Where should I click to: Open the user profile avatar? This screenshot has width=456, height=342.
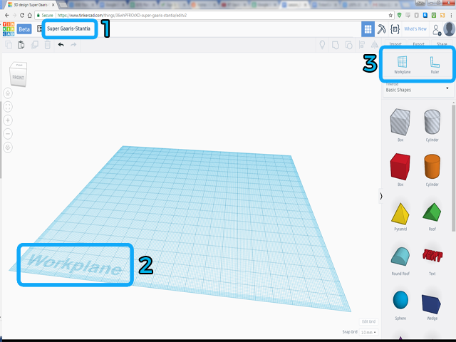[x=450, y=29]
